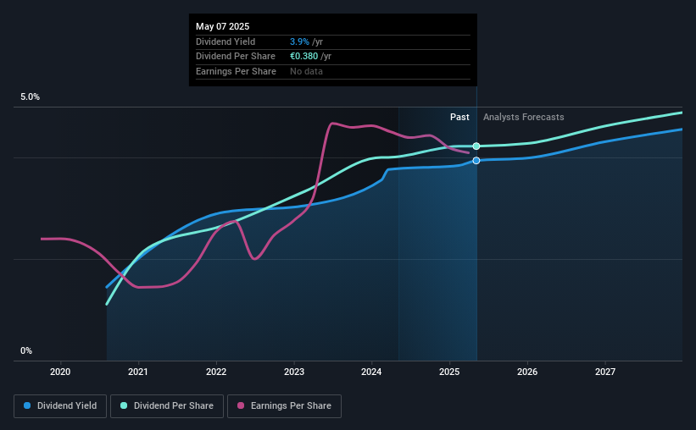Viewport: 696px width, 430px height.
Task: Click the 2023 x-axis label
Action: (x=294, y=372)
